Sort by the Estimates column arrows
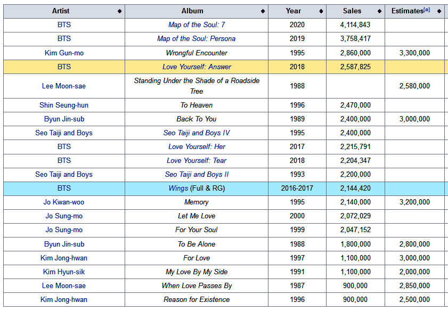The width and height of the screenshot is (448, 311). click(439, 11)
